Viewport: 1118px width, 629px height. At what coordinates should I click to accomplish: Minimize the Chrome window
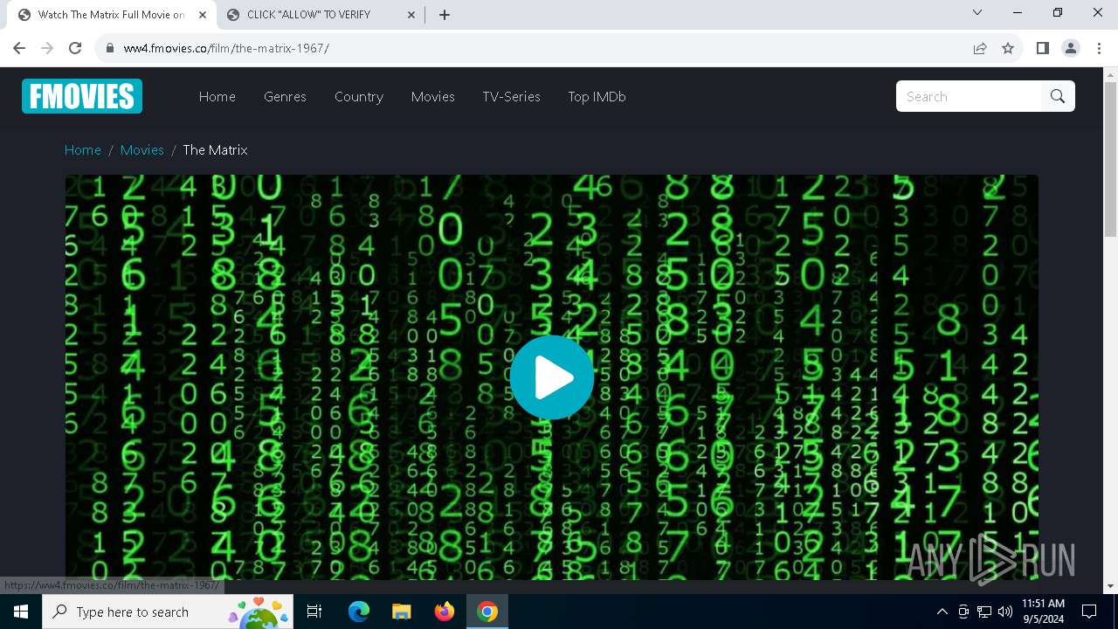click(1018, 12)
